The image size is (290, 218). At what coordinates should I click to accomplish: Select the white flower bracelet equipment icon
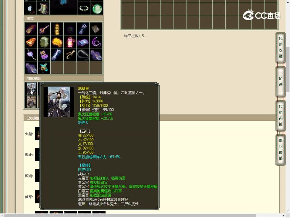[x=83, y=8]
